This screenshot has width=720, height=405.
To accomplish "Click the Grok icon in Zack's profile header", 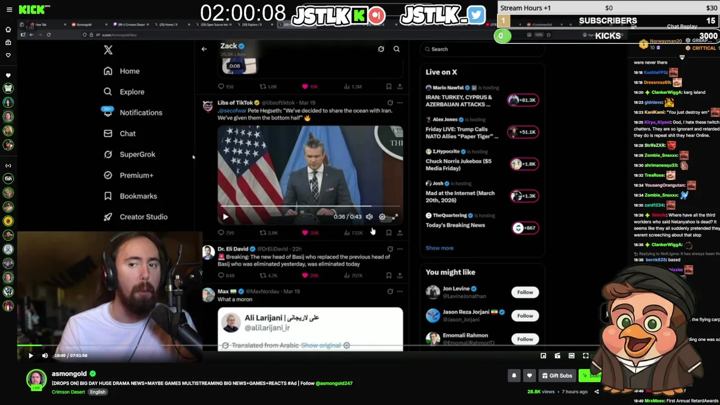I will point(381,49).
